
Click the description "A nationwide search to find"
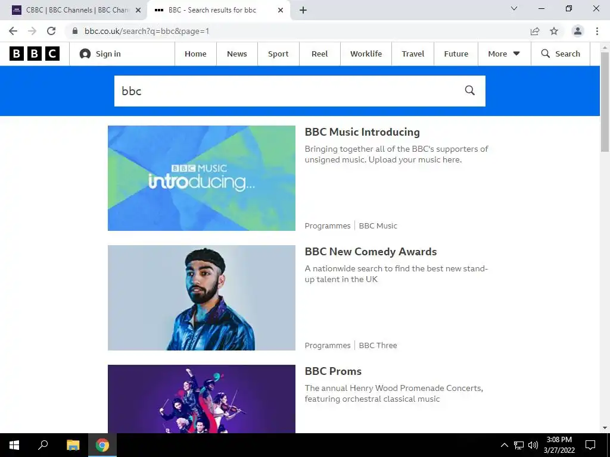[x=396, y=274]
